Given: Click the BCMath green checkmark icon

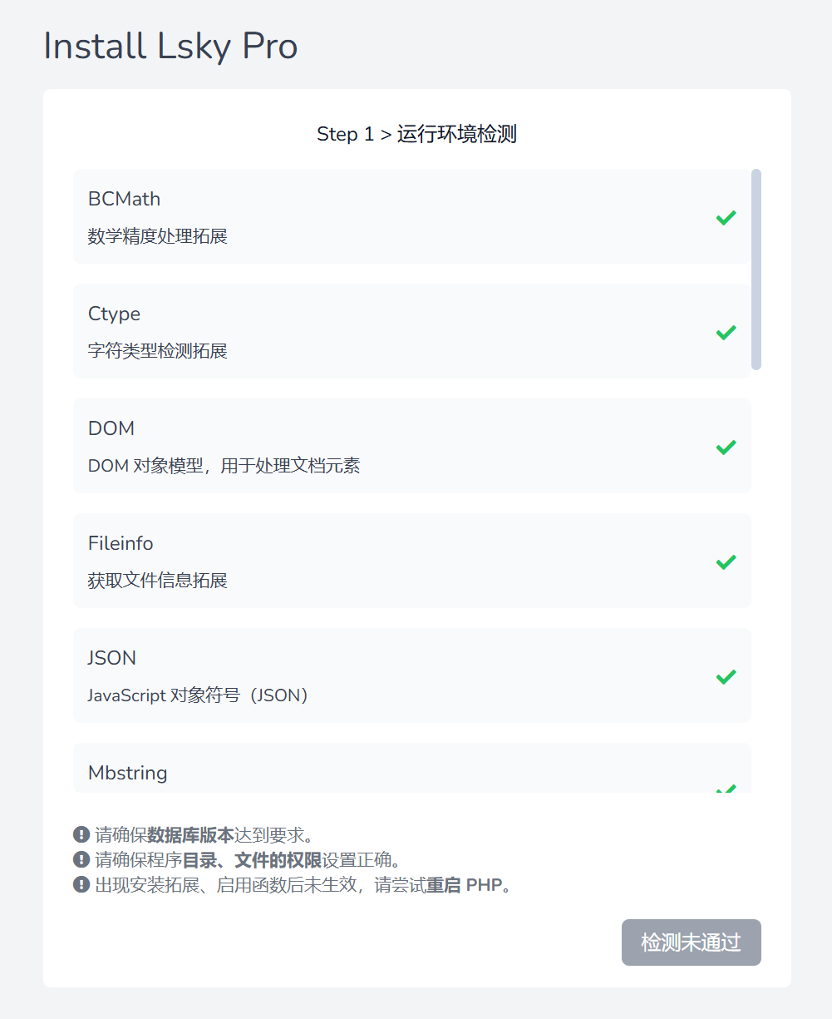Looking at the screenshot, I should point(726,217).
